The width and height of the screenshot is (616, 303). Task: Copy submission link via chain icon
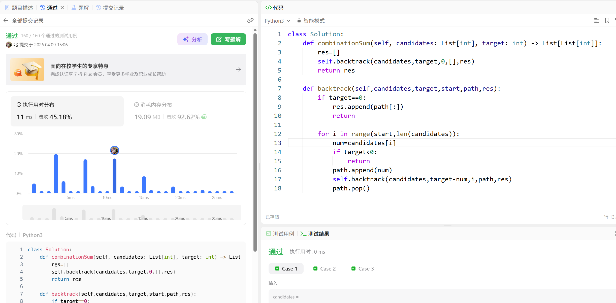[x=250, y=21]
